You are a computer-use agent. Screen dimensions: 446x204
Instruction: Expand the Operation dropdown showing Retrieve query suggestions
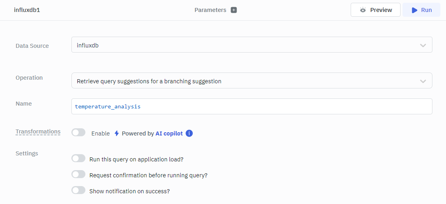click(x=251, y=81)
